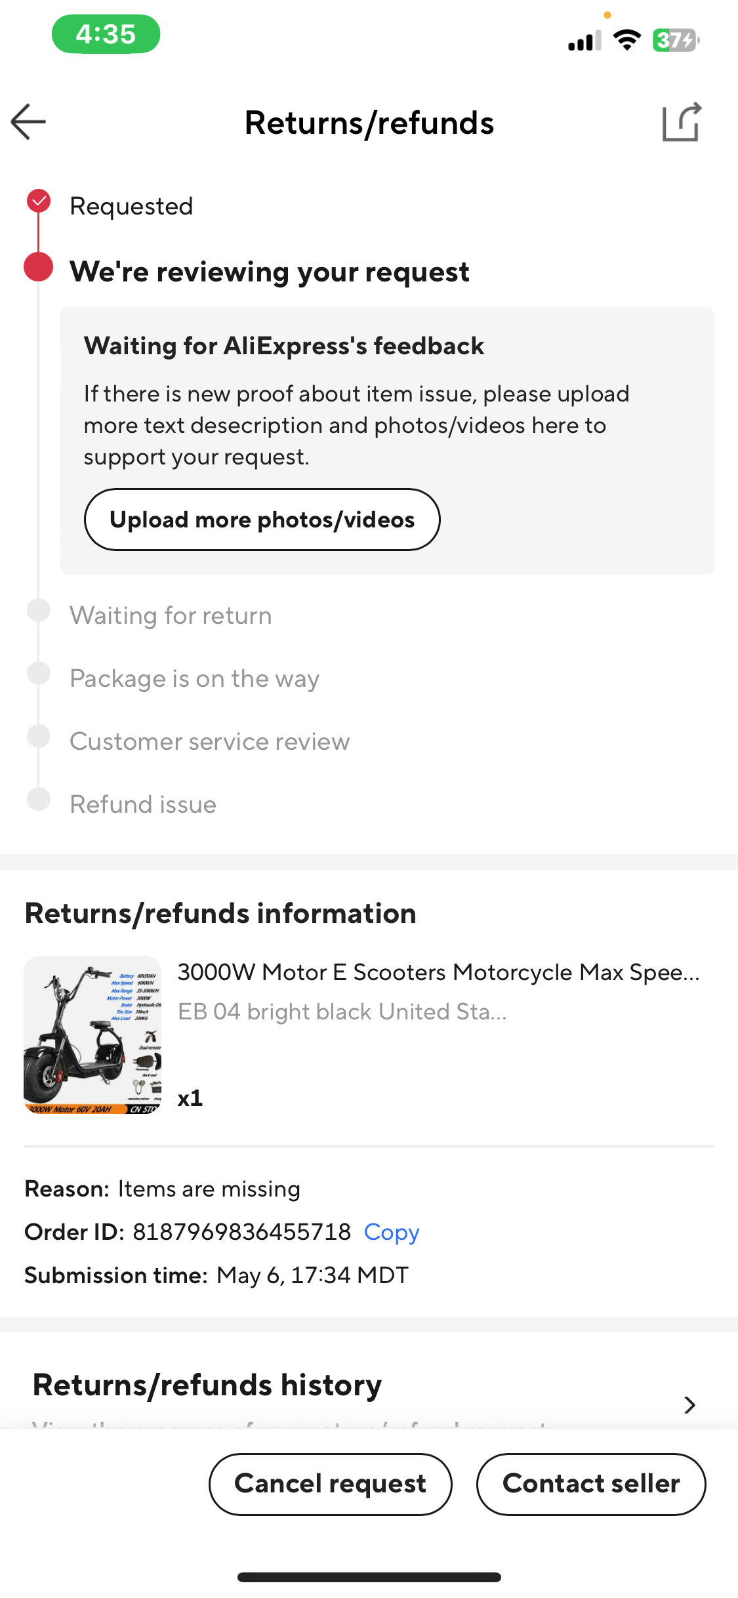Tap the Requested status checkmark

pos(39,201)
